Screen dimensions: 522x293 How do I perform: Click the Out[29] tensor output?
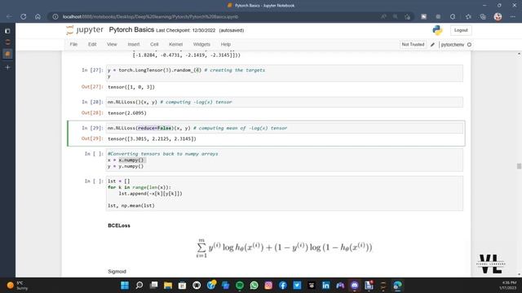tap(152, 139)
